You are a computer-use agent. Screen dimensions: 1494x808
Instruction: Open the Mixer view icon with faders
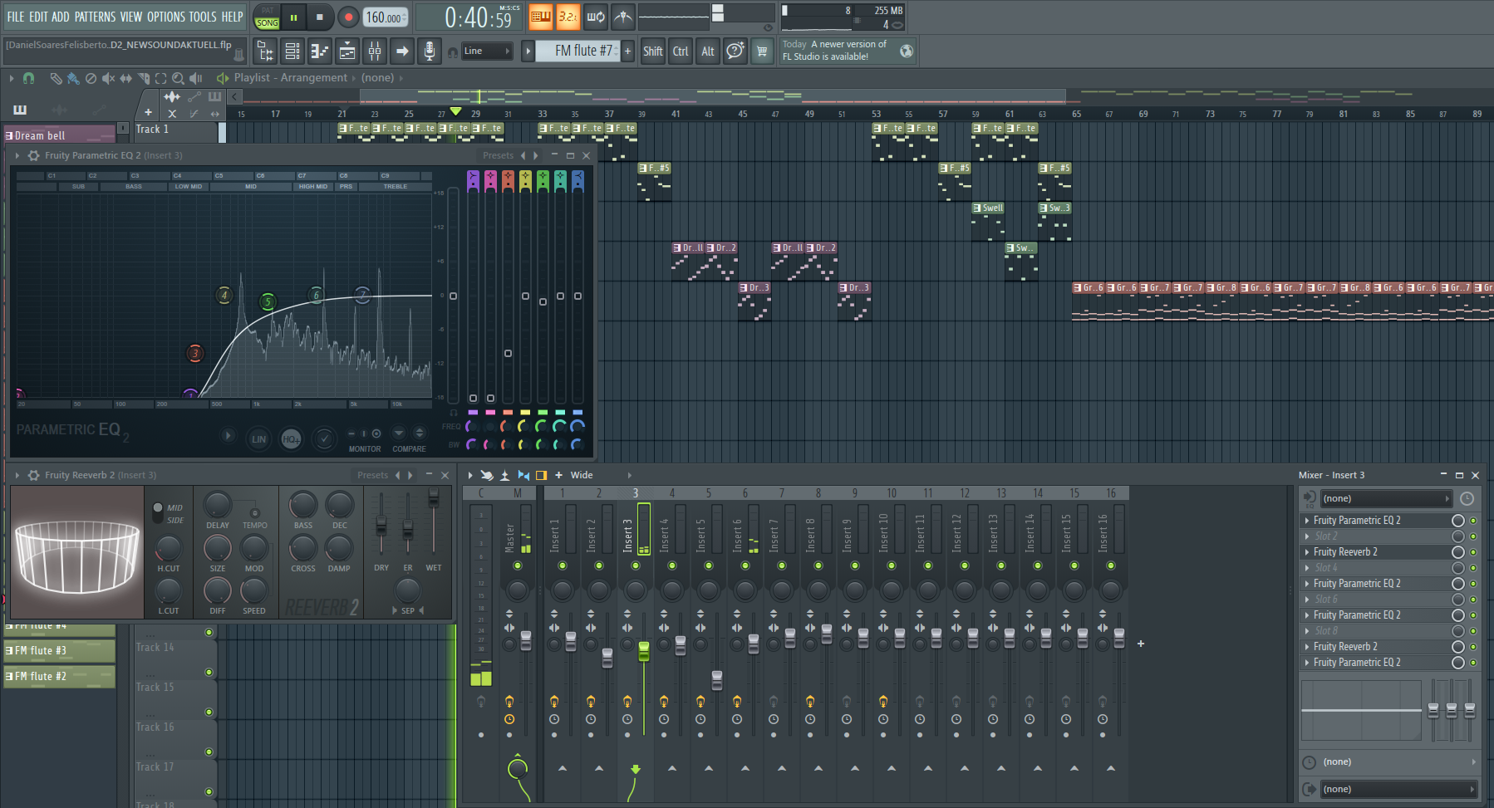pos(375,51)
